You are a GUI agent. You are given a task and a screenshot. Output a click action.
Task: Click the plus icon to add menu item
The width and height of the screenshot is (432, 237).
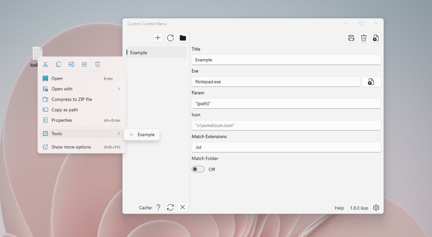[158, 38]
